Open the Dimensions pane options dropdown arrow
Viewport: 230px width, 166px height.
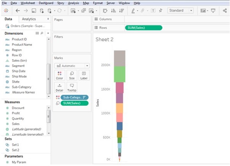point(48,33)
